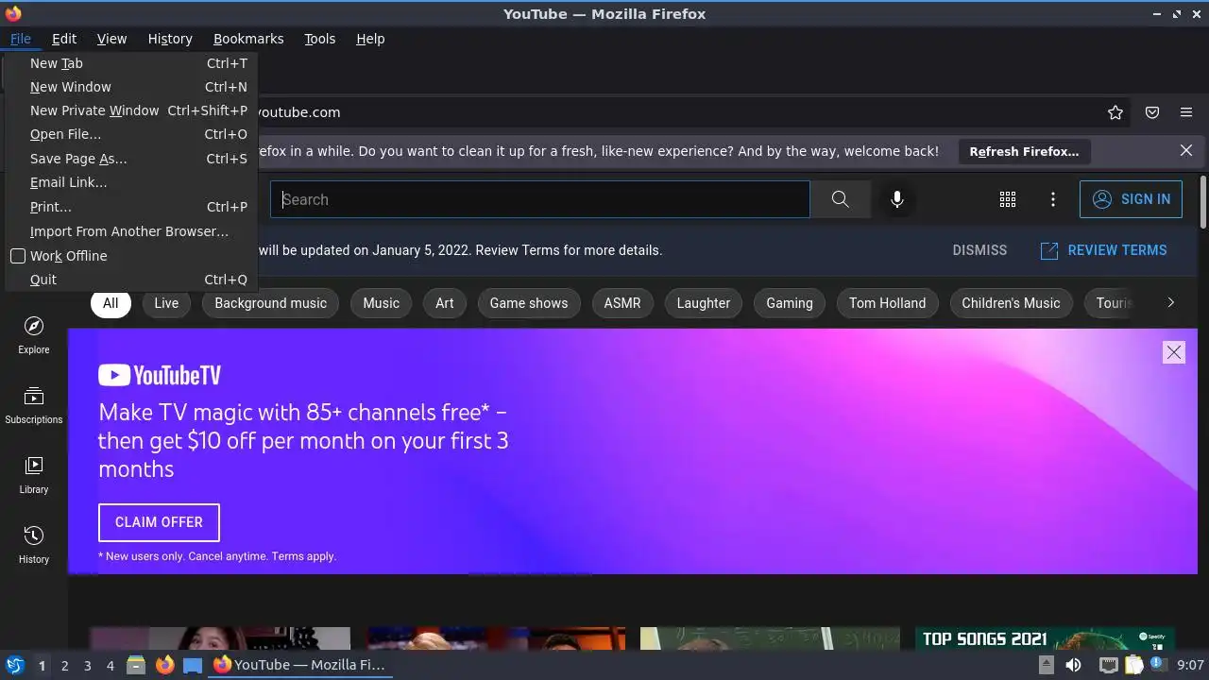Choose Open File... from the File menu
The width and height of the screenshot is (1209, 680).
tap(130, 134)
